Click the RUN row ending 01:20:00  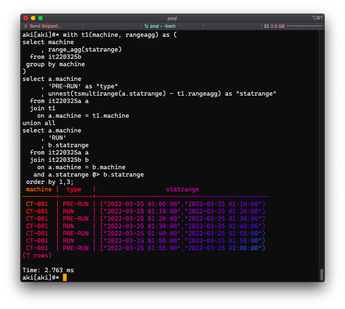click(x=145, y=212)
